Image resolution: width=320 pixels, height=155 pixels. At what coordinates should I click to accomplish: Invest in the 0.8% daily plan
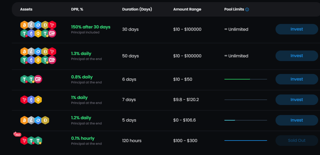coord(297,79)
